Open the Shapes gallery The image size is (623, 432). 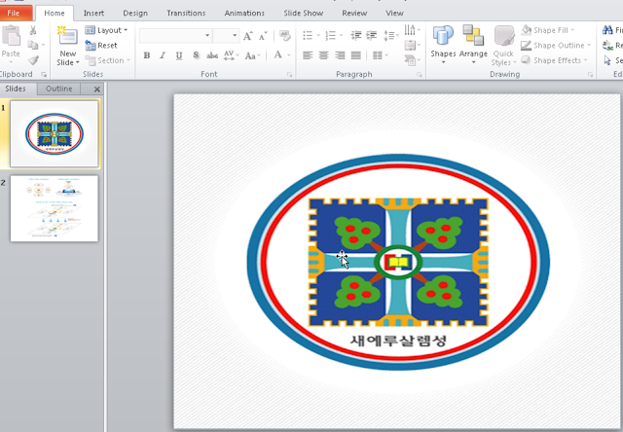point(443,45)
